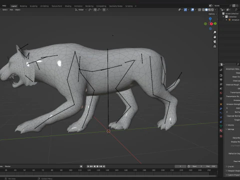Click the current frame number field
This screenshot has width=240, height=180.
click(x=180, y=166)
